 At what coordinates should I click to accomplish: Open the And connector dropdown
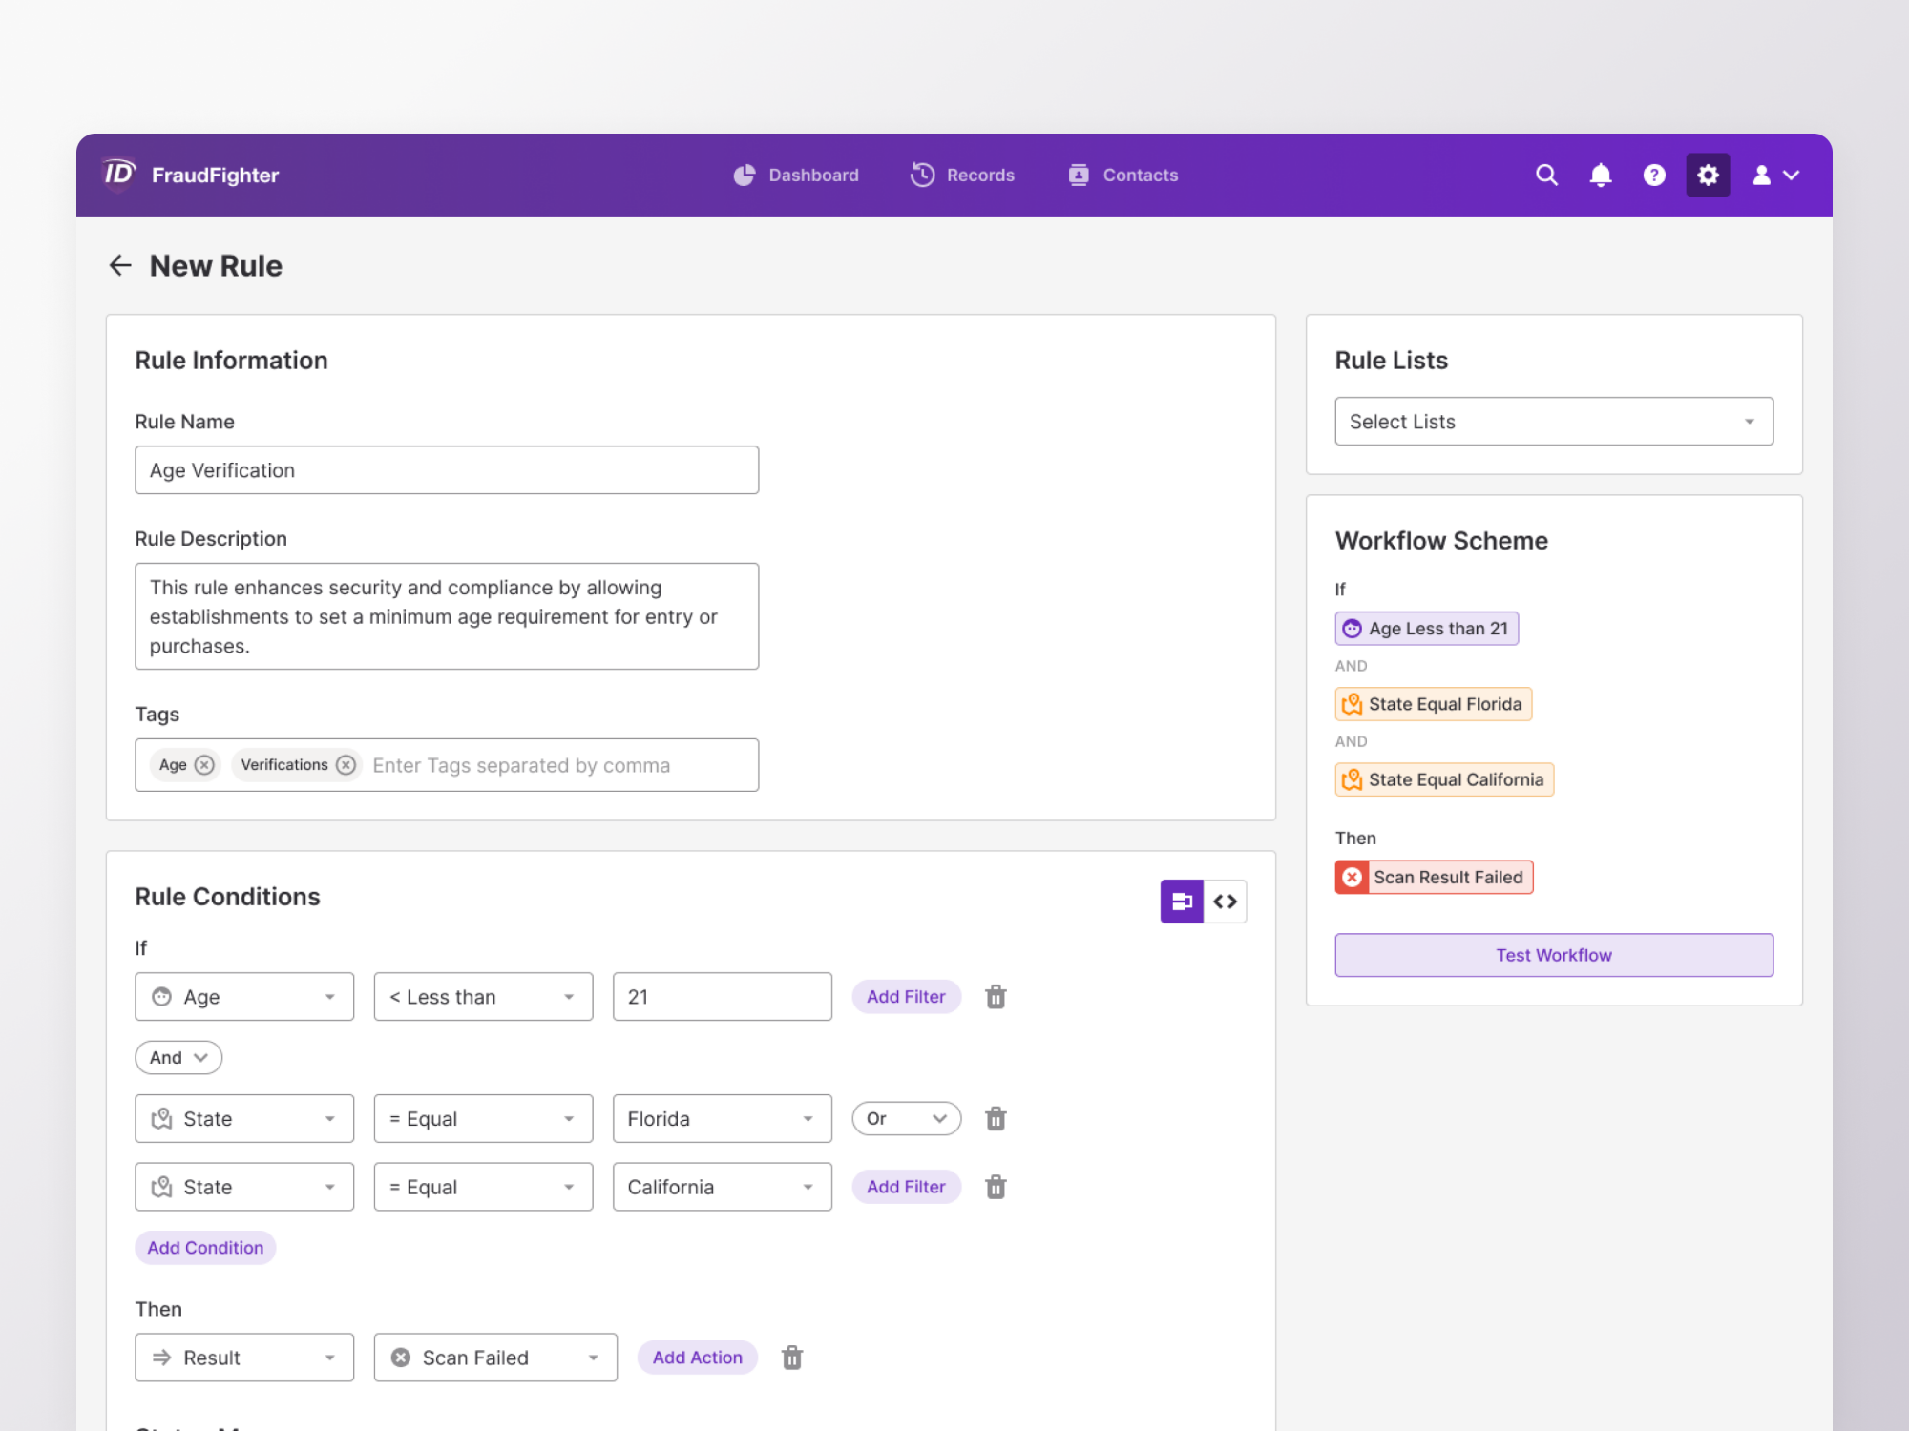click(178, 1058)
